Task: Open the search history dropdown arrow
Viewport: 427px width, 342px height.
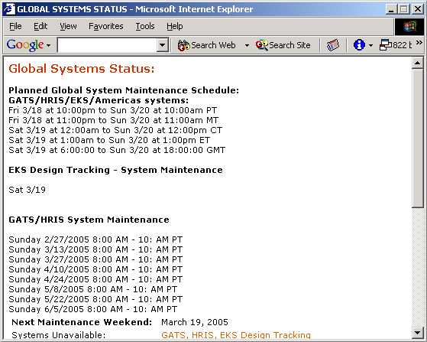Action: pyautogui.click(x=162, y=45)
